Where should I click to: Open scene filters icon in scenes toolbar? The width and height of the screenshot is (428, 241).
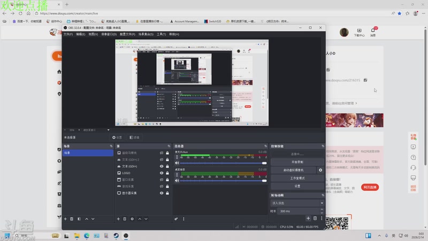pyautogui.click(x=79, y=219)
